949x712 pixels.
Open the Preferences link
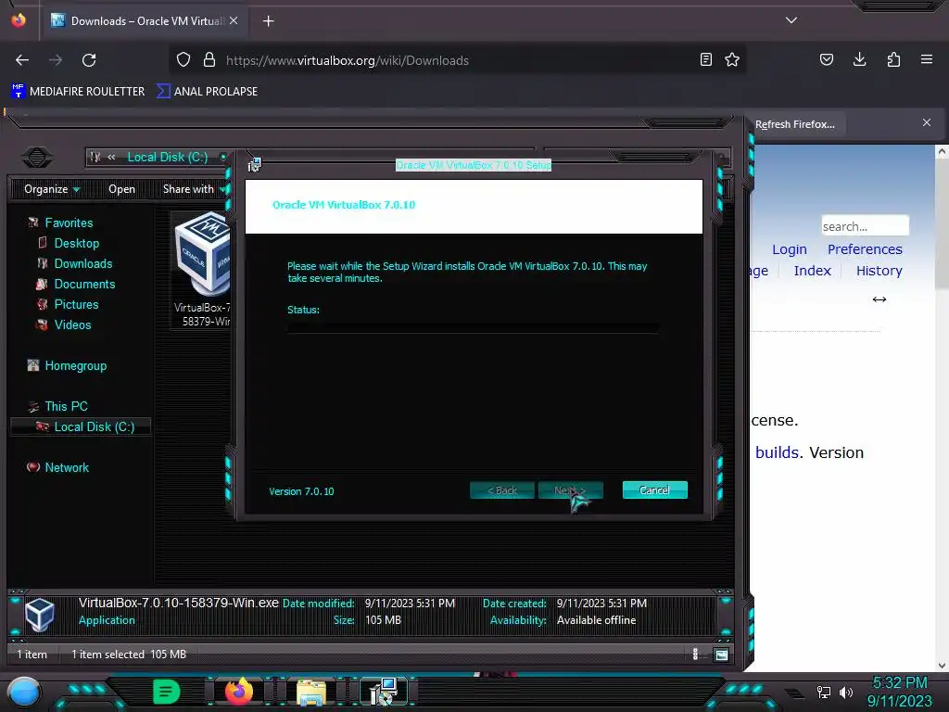(x=865, y=249)
